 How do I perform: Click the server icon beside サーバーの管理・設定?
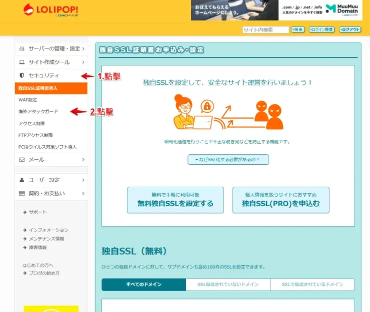(21, 49)
